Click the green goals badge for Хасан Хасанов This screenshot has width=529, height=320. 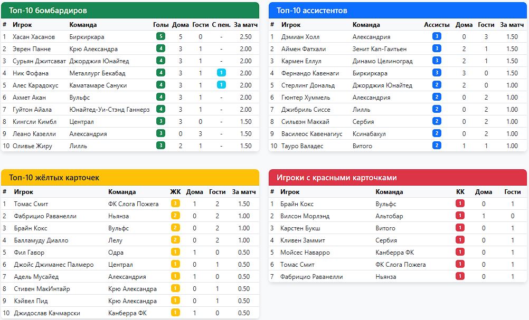[x=160, y=36]
